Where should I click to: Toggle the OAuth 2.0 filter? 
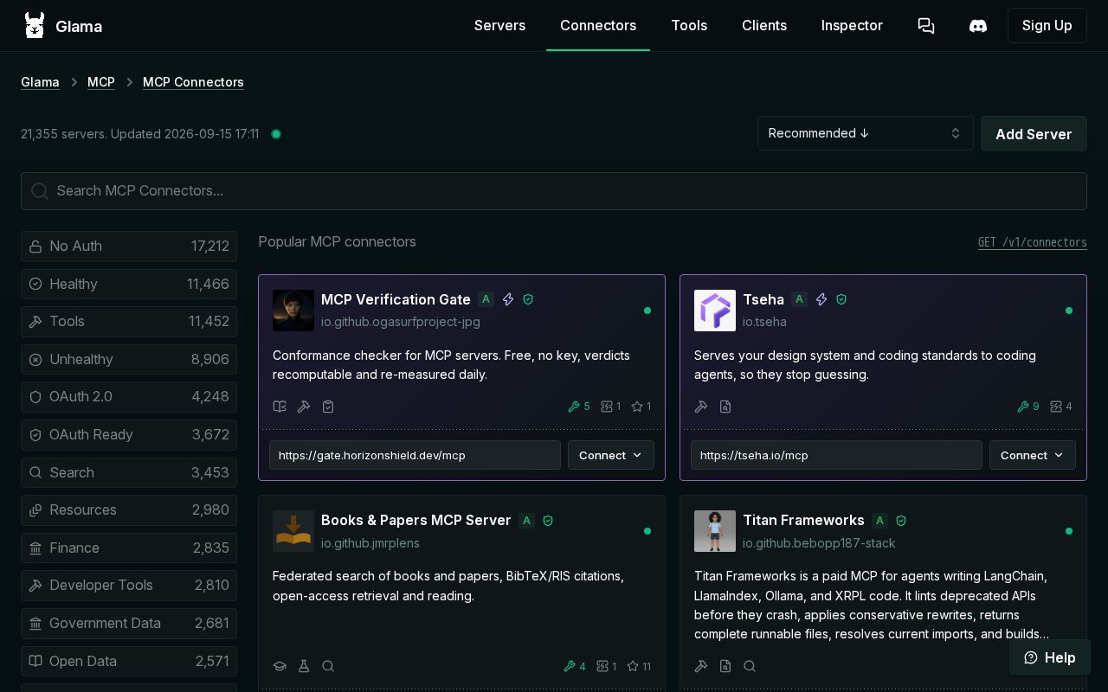click(x=129, y=396)
